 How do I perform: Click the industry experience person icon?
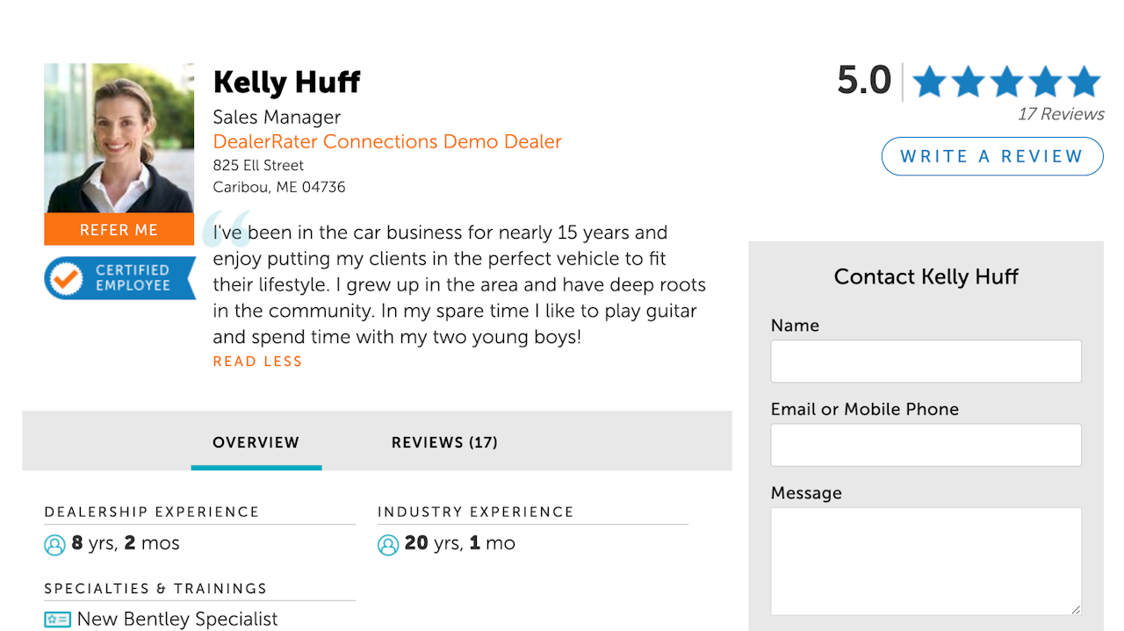click(x=388, y=545)
